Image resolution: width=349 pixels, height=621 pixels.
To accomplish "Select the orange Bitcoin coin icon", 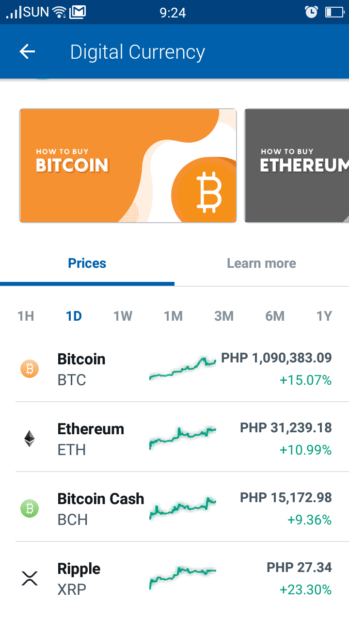I will tap(30, 369).
